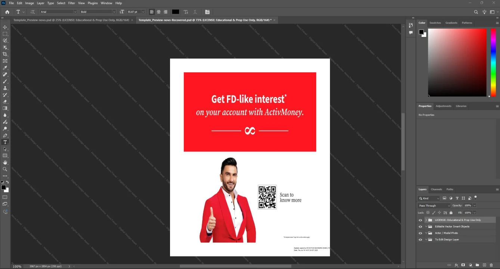Right align text button
Viewport: 500px width, 269px height.
pos(165,12)
